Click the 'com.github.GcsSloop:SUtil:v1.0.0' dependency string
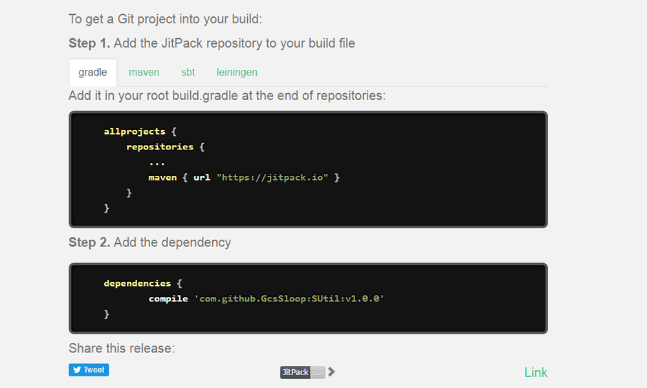The image size is (647, 388). click(x=289, y=299)
